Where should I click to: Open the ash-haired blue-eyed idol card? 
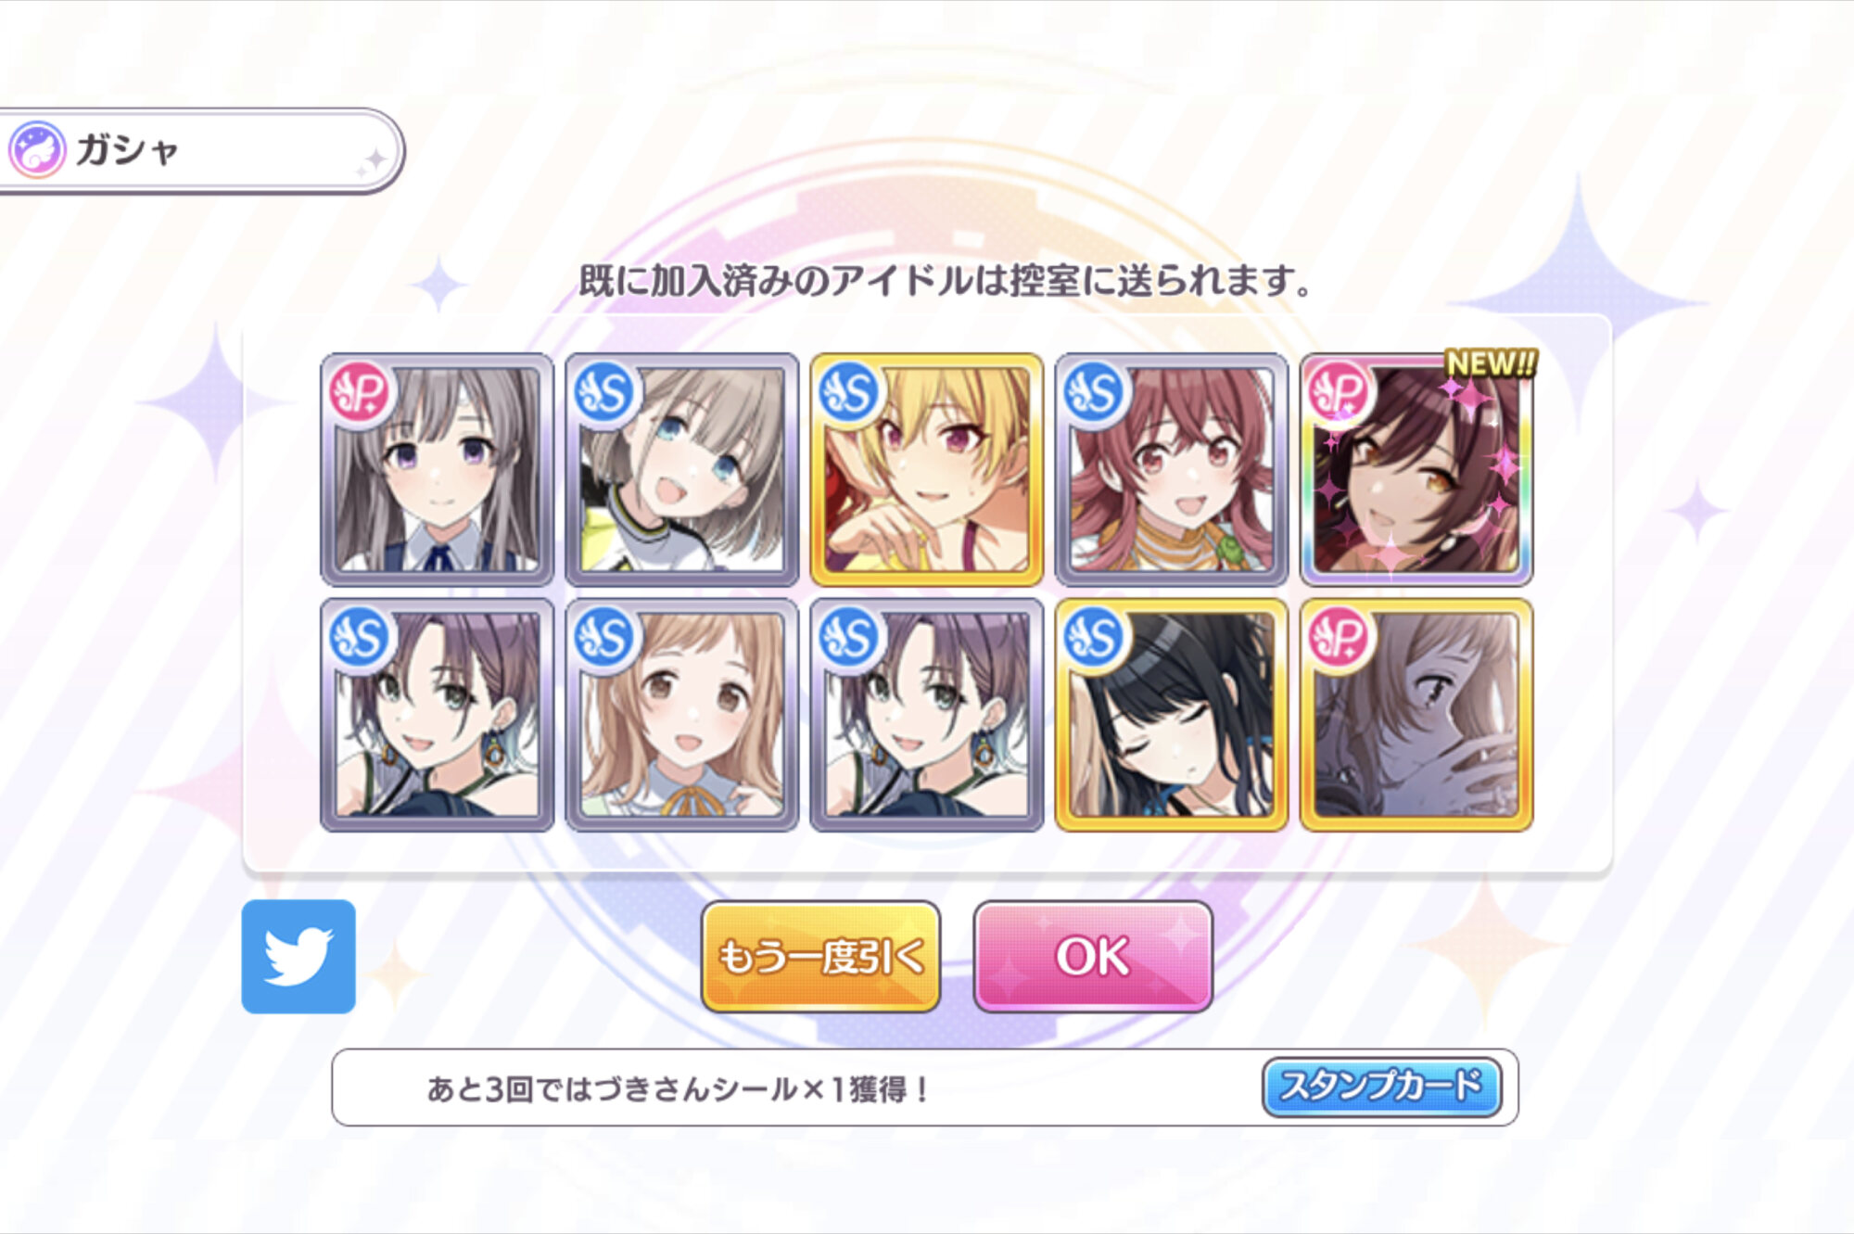pyautogui.click(x=681, y=470)
